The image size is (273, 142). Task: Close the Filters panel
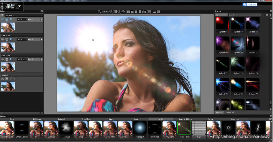coord(271,116)
